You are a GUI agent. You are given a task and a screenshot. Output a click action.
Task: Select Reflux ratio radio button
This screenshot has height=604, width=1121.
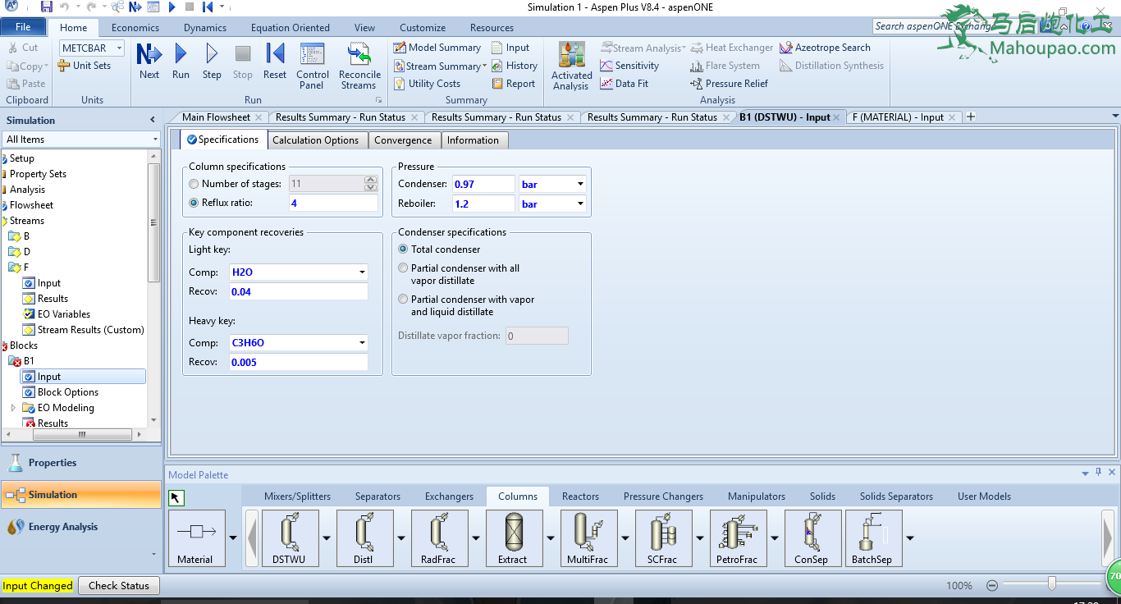coord(194,203)
